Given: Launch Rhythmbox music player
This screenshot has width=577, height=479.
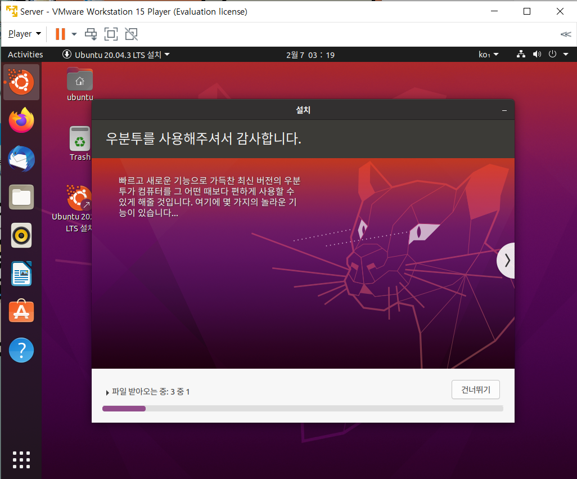Looking at the screenshot, I should 21,235.
